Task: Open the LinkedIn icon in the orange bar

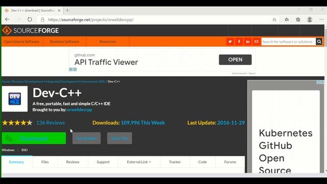Action: 248,41
